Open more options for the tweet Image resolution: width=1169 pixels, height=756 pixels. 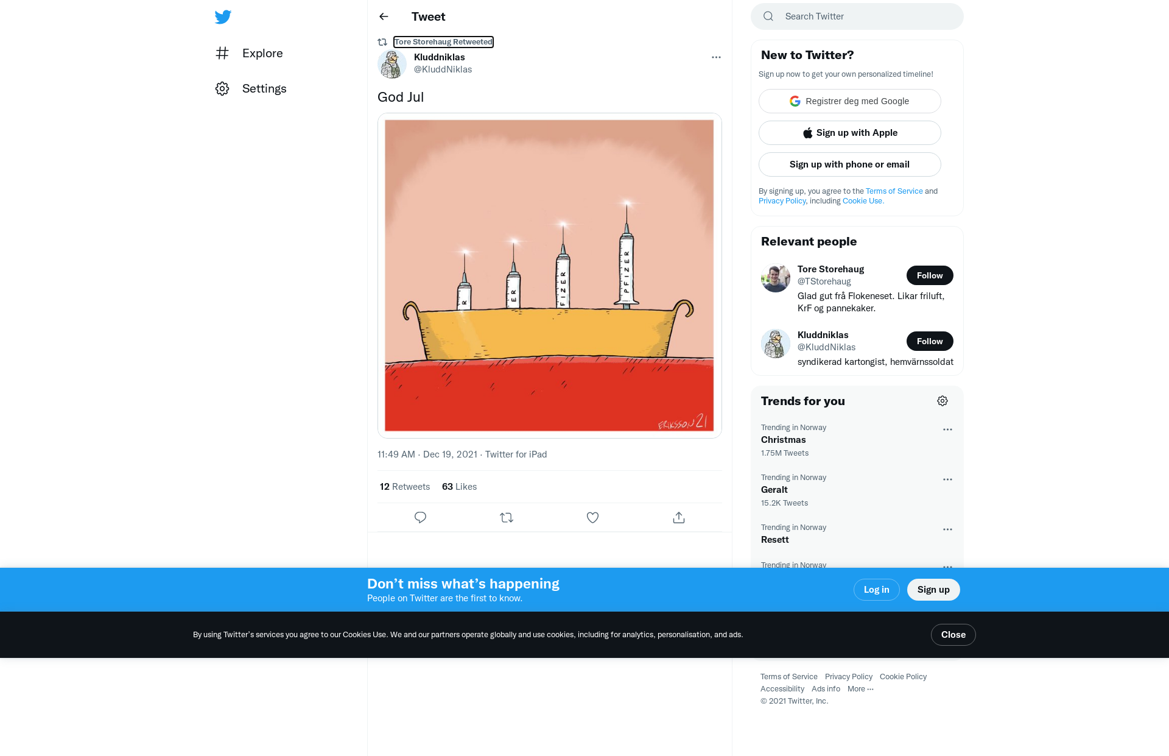[716, 57]
